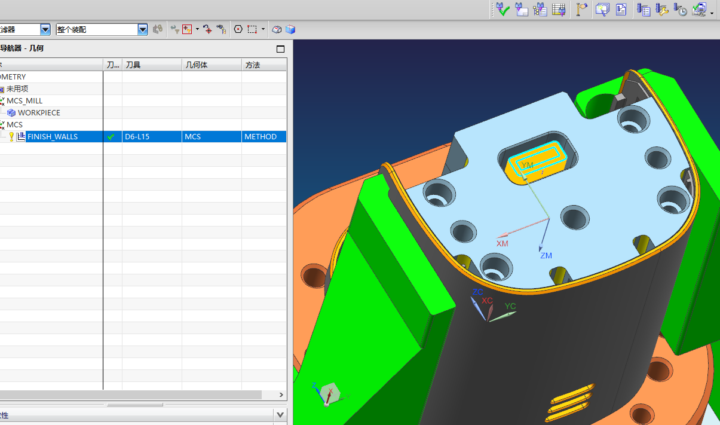
Task: Open dropdown arrow beside selection-priority icon
Action: pos(197,29)
